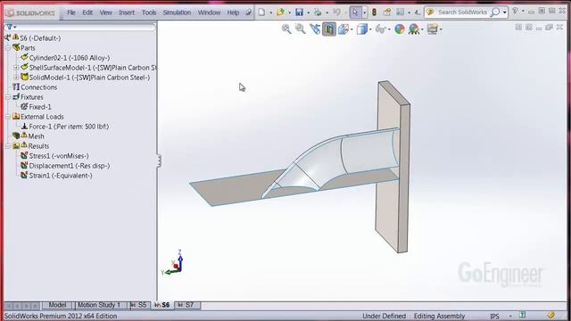
Task: Open dropdown beside Select cursor tool
Action: coord(364,12)
